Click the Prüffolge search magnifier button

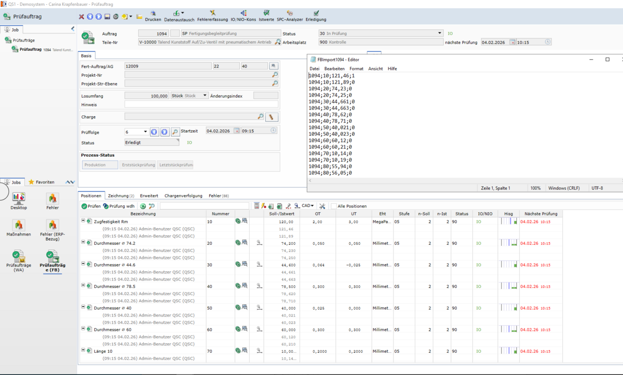175,132
